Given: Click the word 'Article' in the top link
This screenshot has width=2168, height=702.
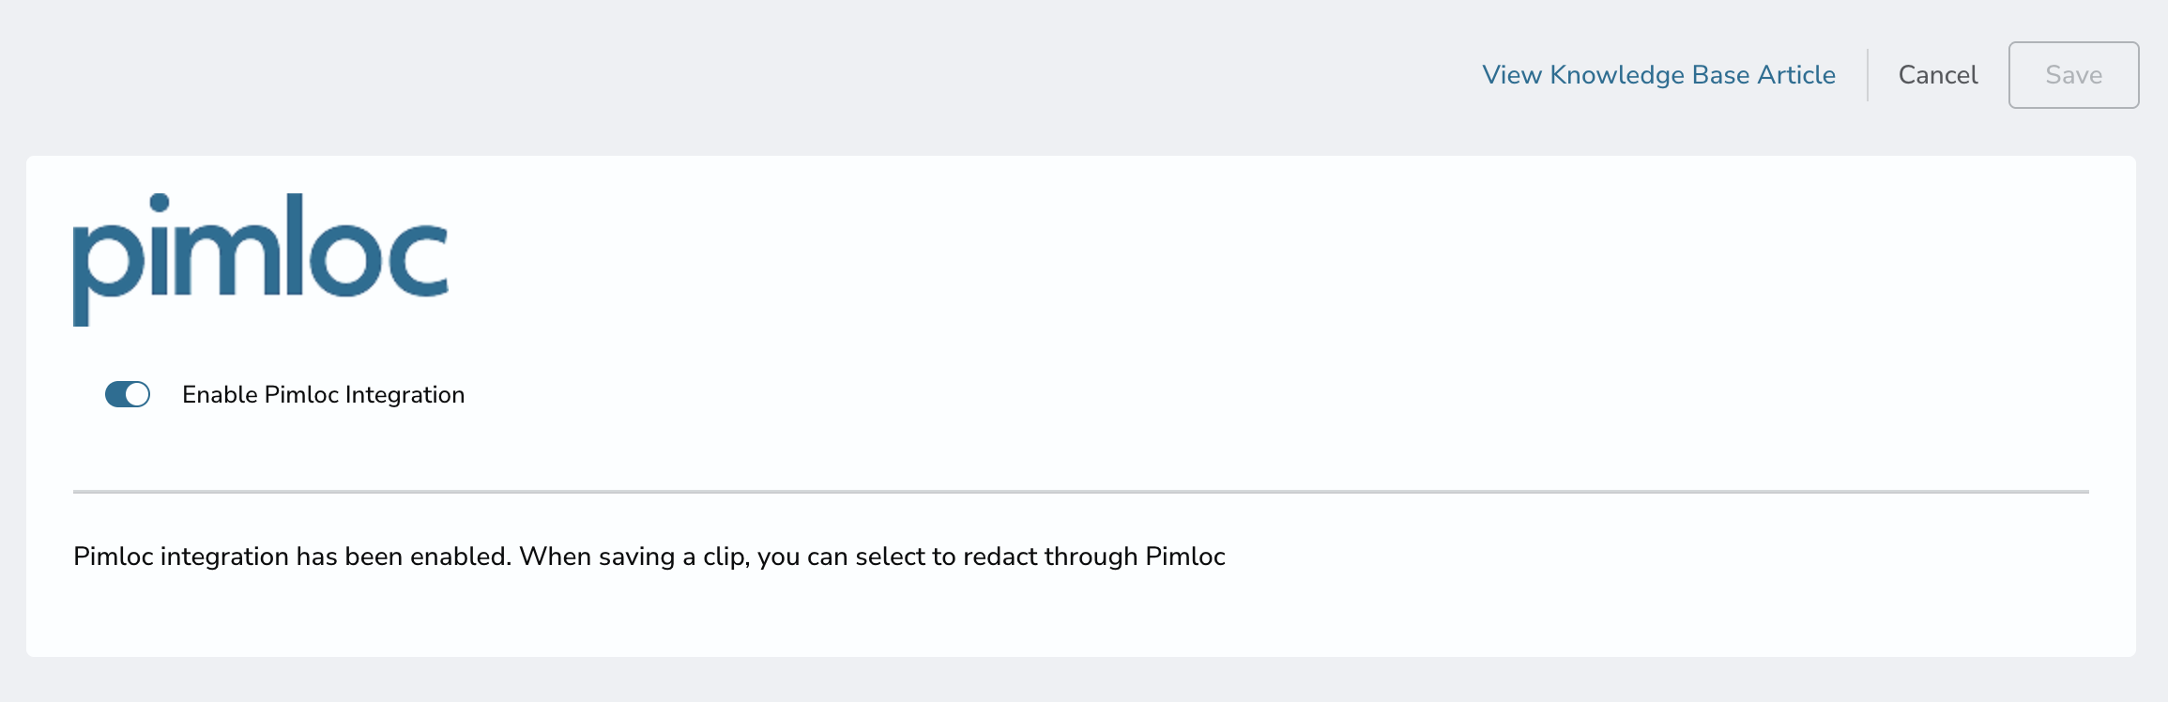Looking at the screenshot, I should pos(1796,75).
